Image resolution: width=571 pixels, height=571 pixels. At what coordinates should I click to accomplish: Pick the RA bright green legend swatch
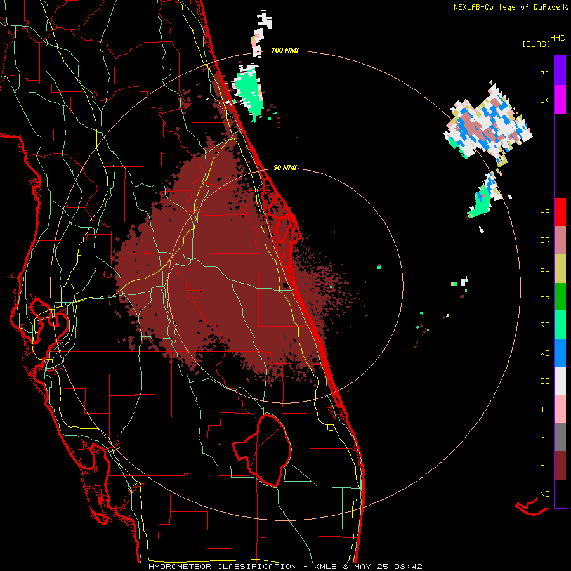[560, 325]
